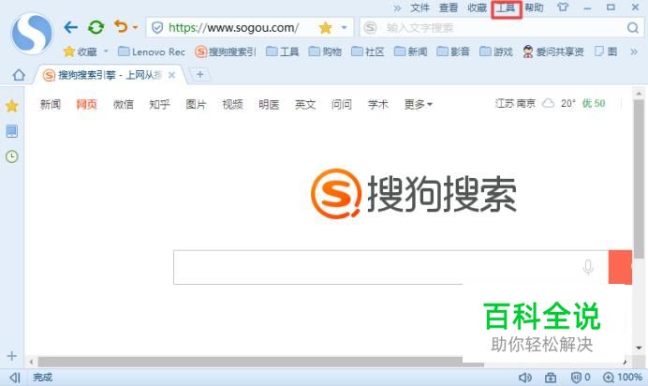Open the 游戏 bookmark folder
The image size is (648, 386).
coord(496,52)
